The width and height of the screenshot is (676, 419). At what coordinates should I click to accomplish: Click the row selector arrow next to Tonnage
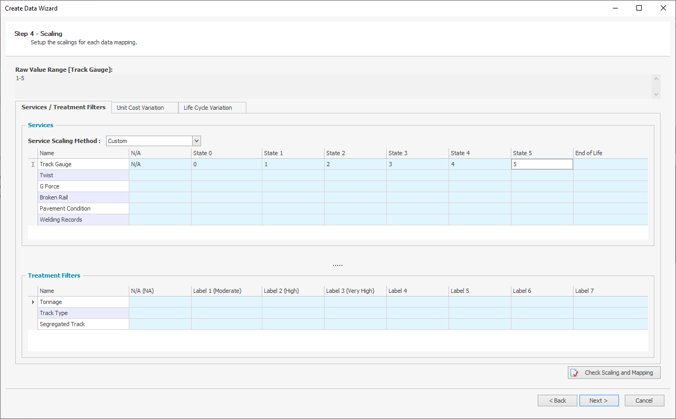[x=33, y=302]
